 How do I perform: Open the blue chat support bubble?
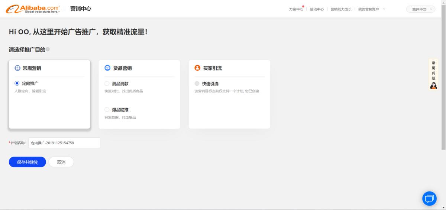429,198
